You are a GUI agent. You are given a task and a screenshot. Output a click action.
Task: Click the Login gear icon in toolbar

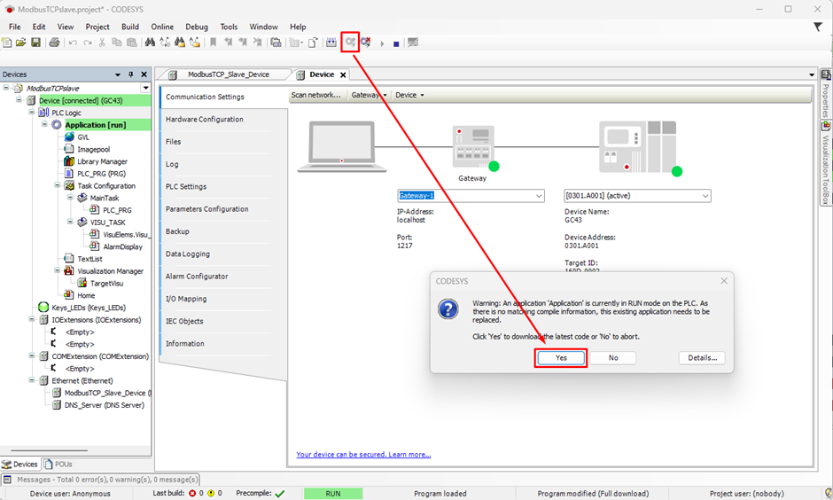[350, 42]
